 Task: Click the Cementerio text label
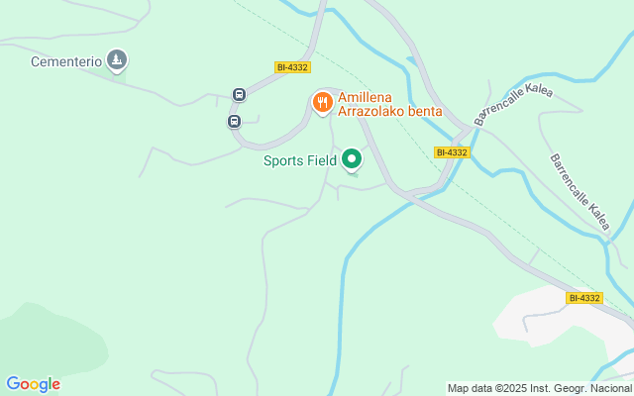[x=66, y=61]
